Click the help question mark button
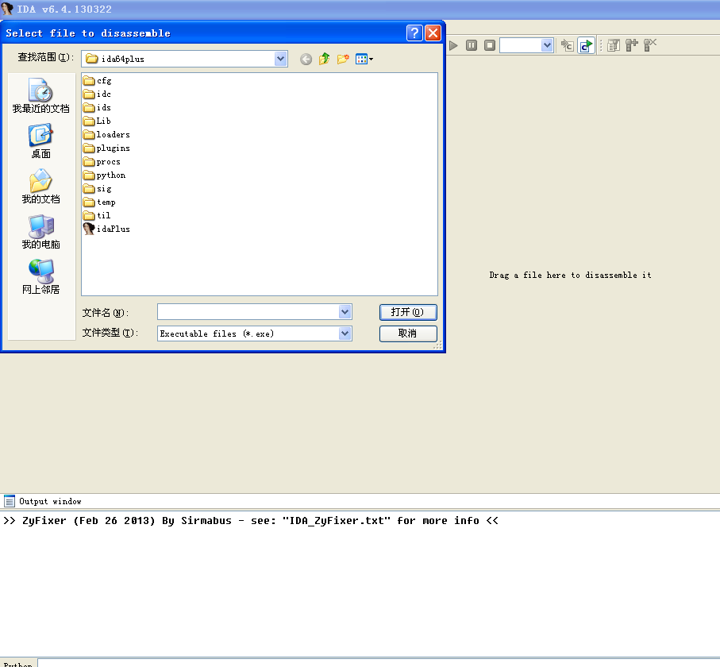Image resolution: width=720 pixels, height=667 pixels. 414,33
